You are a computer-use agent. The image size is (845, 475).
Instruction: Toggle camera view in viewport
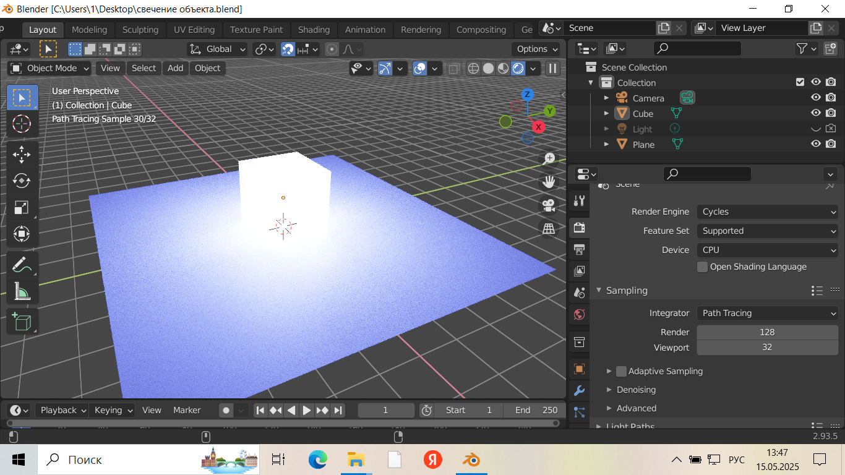click(x=548, y=205)
